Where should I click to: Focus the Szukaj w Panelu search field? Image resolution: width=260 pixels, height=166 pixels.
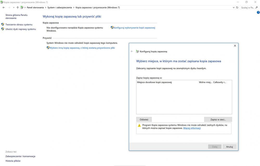coord(248,8)
